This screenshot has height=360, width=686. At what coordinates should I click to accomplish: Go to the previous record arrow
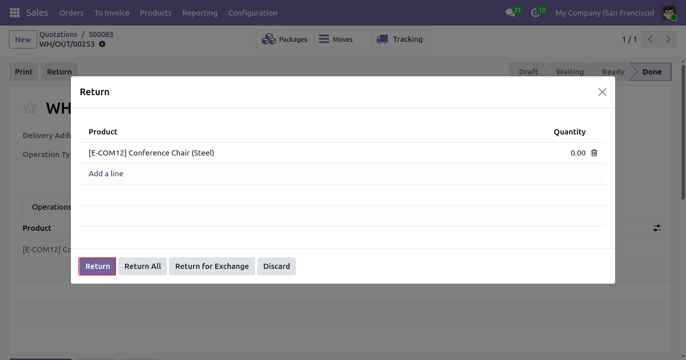coord(650,39)
